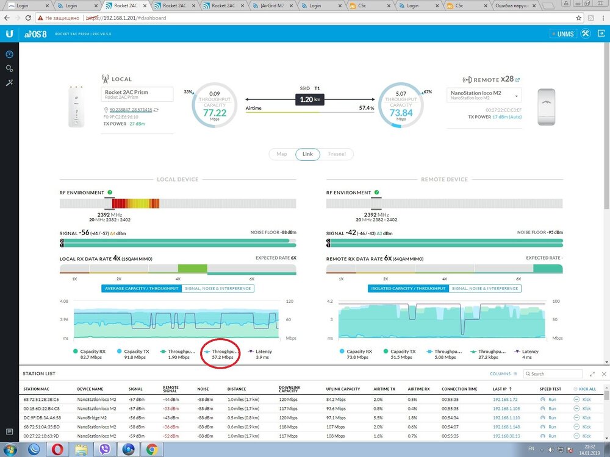Open the Columns selector in station list
610x457 pixels.
coord(503,374)
